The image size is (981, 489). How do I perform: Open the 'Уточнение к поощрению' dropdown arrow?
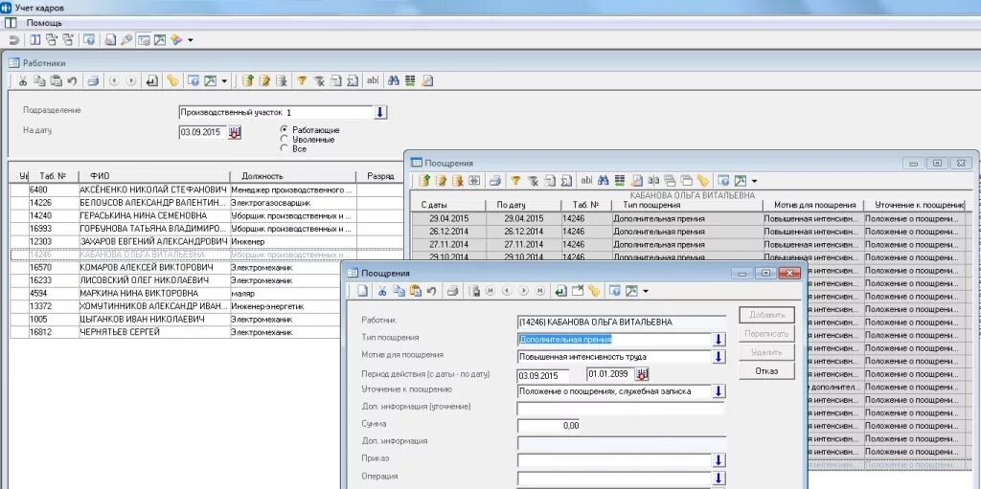(x=719, y=391)
